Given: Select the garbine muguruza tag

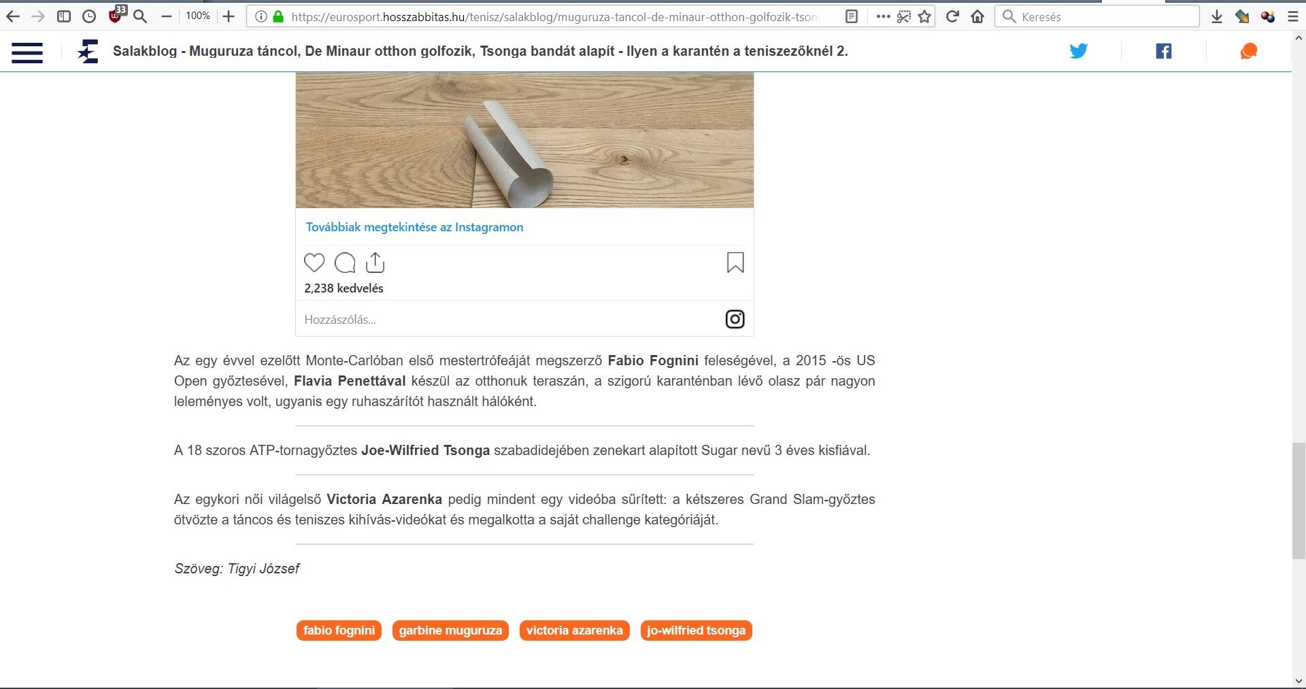Looking at the screenshot, I should [x=450, y=631].
